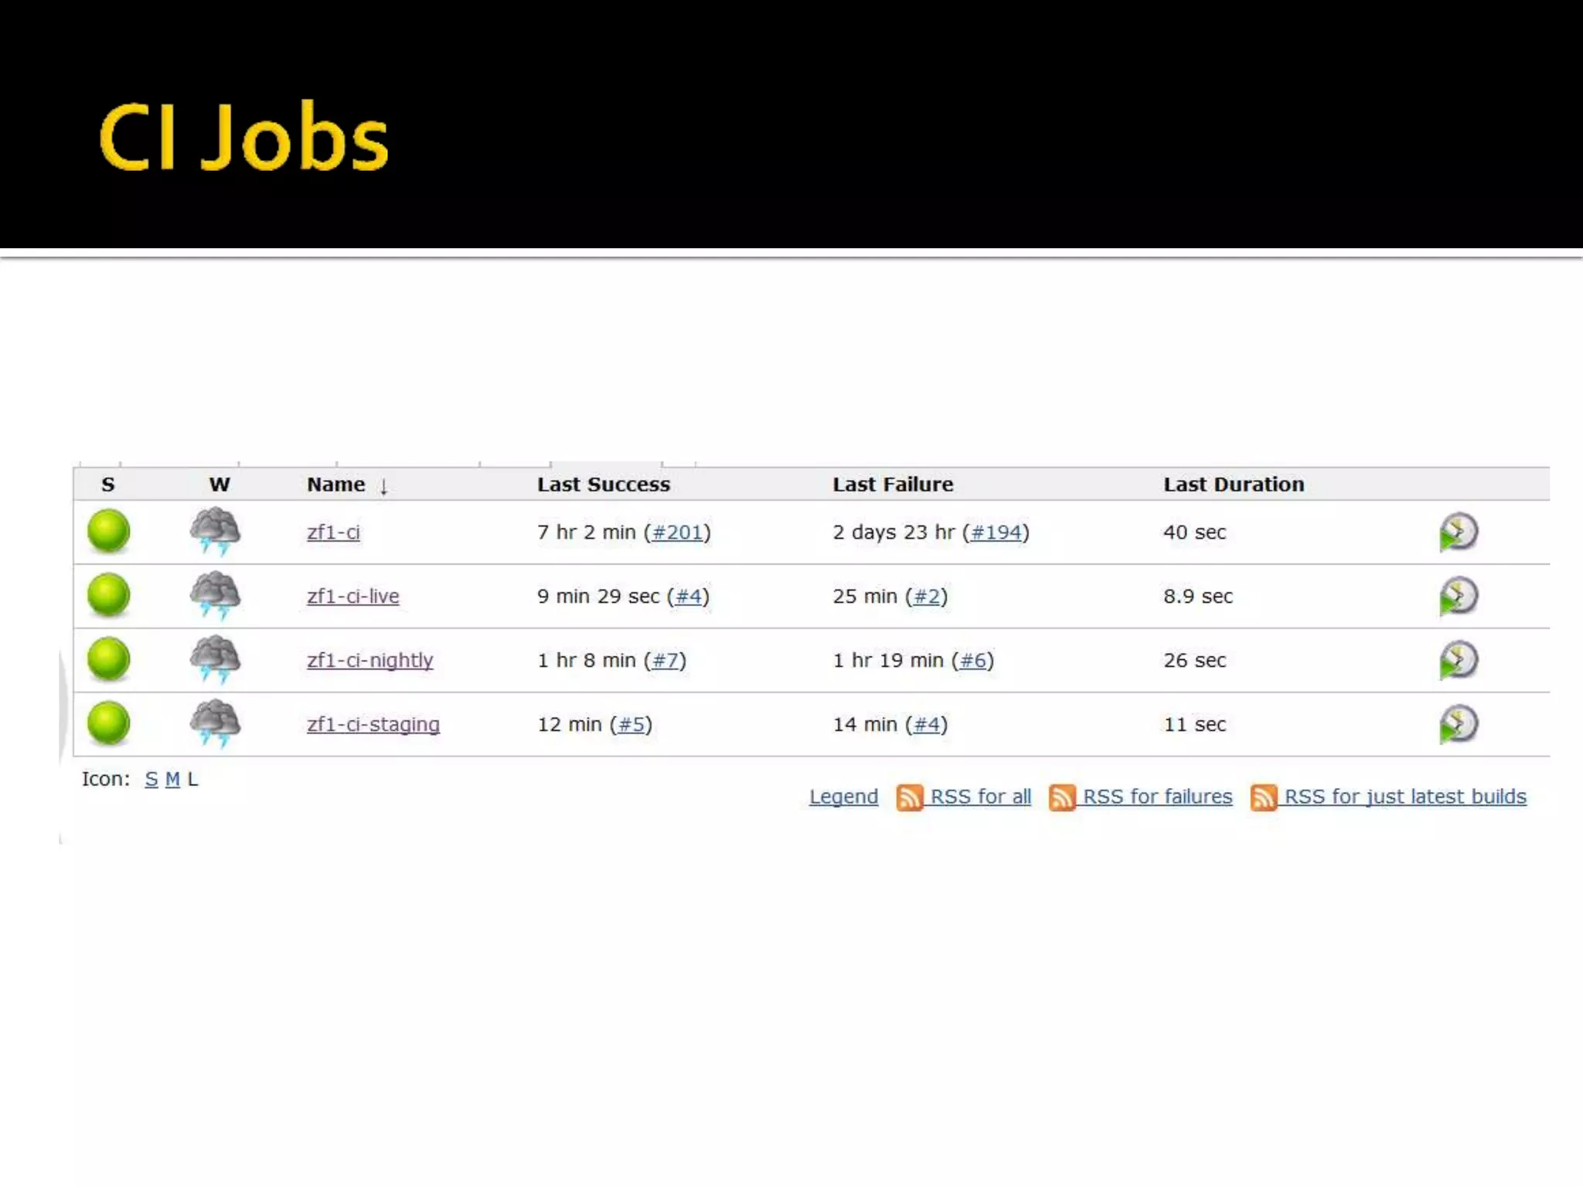Sort jobs by Last Failure header

[892, 485]
